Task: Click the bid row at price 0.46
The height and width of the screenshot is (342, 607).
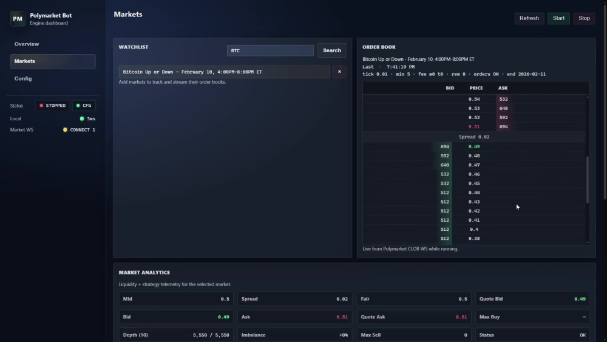Action: tap(474, 174)
